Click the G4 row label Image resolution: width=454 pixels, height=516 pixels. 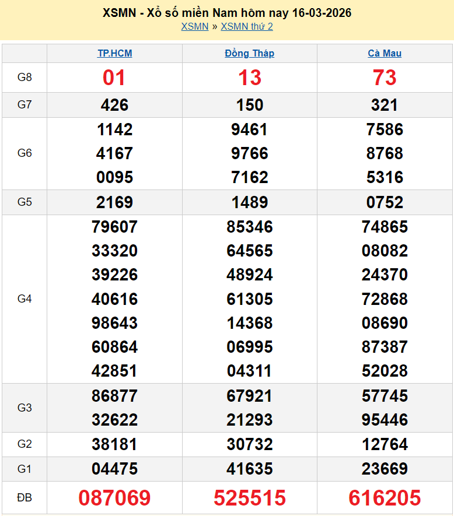click(25, 299)
